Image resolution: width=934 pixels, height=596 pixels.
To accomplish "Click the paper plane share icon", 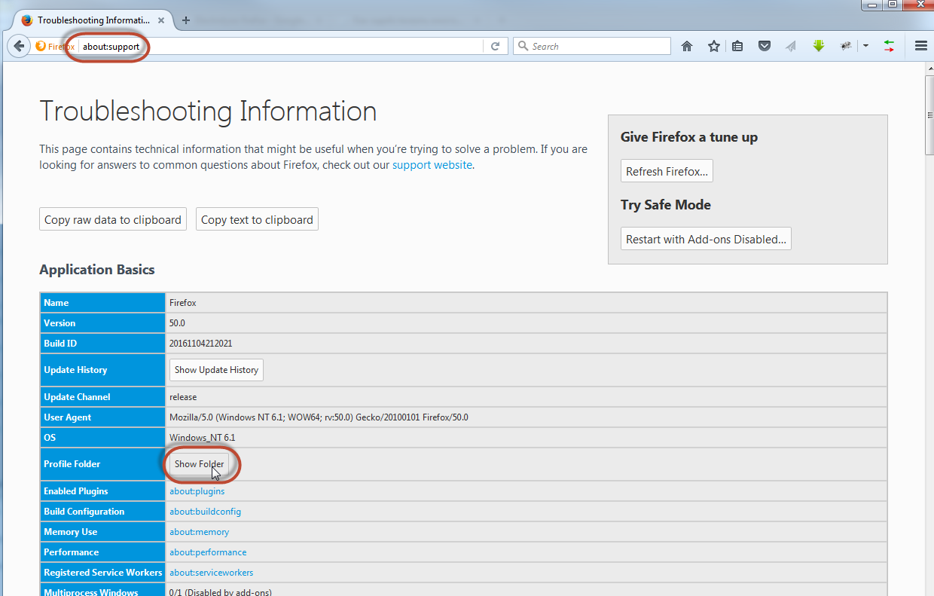I will point(791,46).
